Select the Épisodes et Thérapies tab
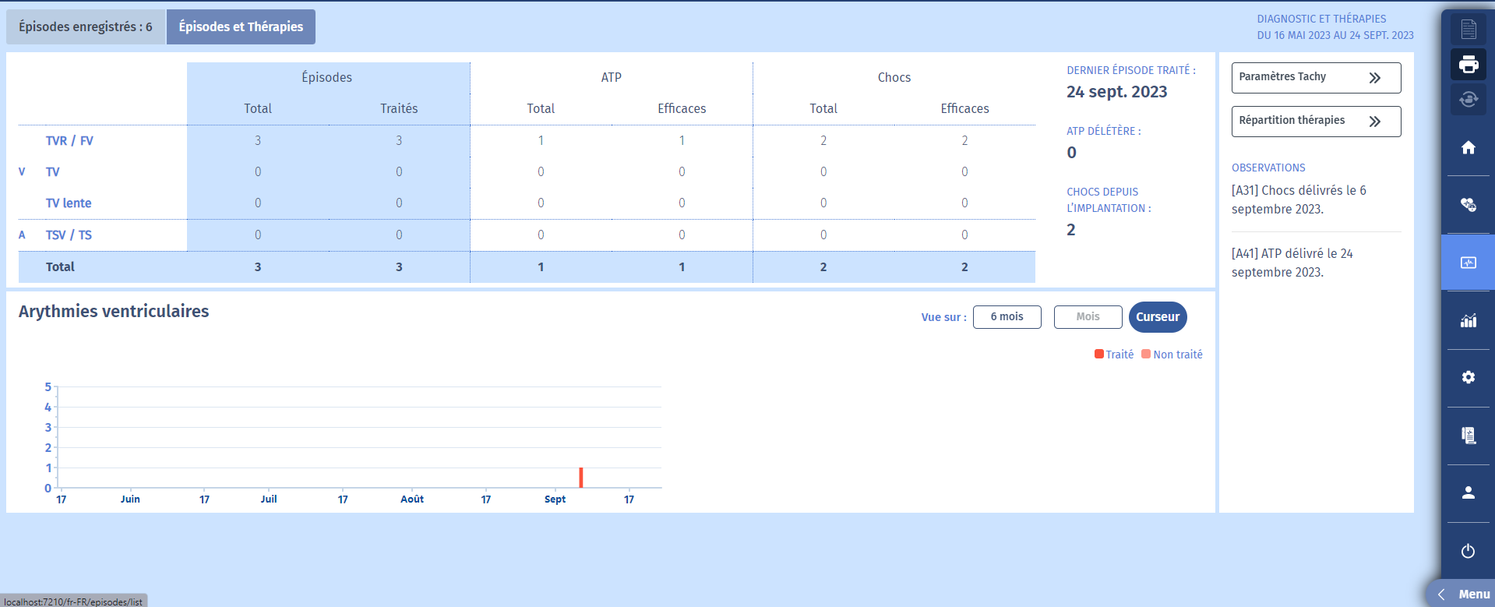The image size is (1495, 607). 241,27
